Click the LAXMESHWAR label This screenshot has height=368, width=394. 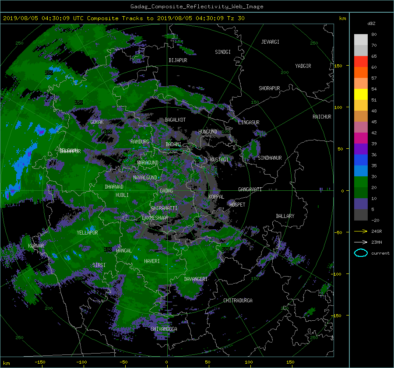[x=155, y=218]
